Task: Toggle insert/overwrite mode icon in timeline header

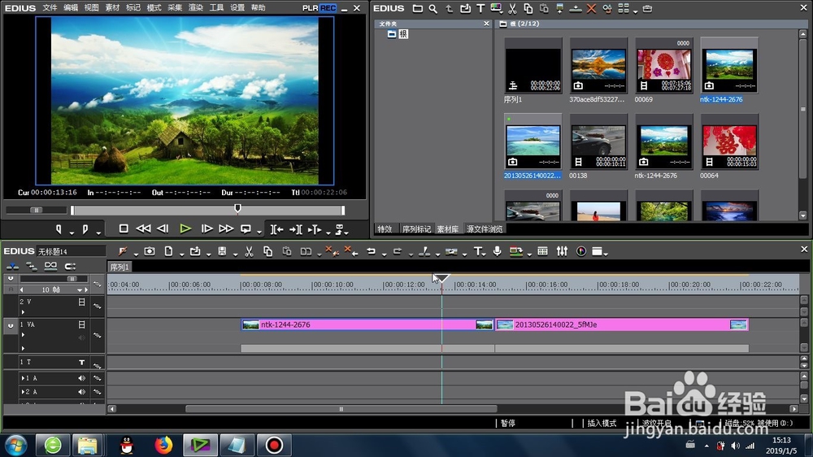Action: pos(12,267)
